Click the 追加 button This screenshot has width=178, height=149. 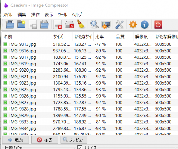[x=15, y=140]
